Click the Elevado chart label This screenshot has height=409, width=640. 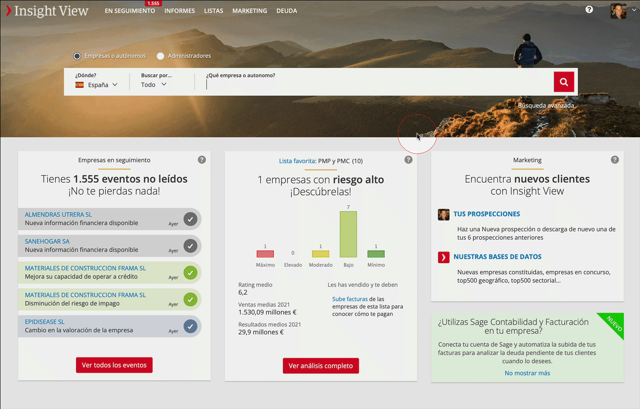[x=293, y=265]
